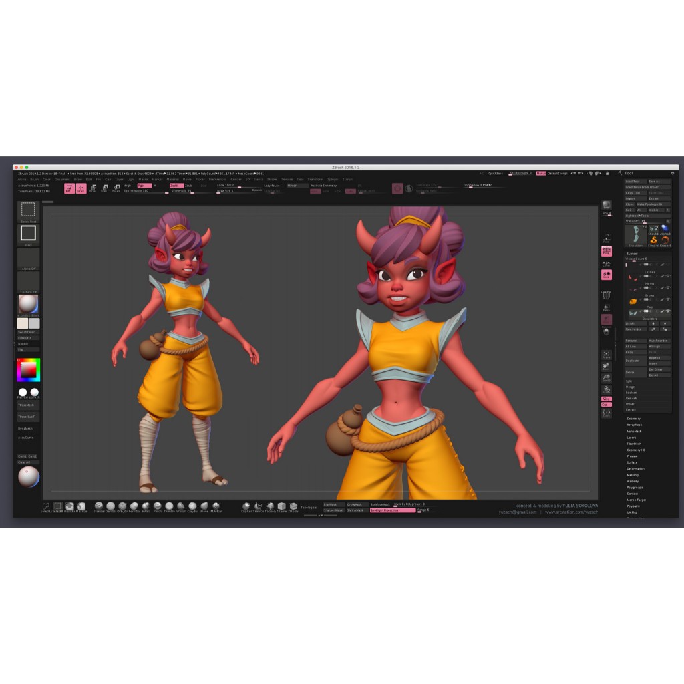This screenshot has width=684, height=684.
Task: Expand the Split section
Action: [629, 381]
